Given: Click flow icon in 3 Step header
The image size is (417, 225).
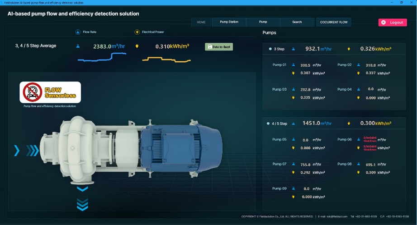Looking at the screenshot, I should 294,49.
